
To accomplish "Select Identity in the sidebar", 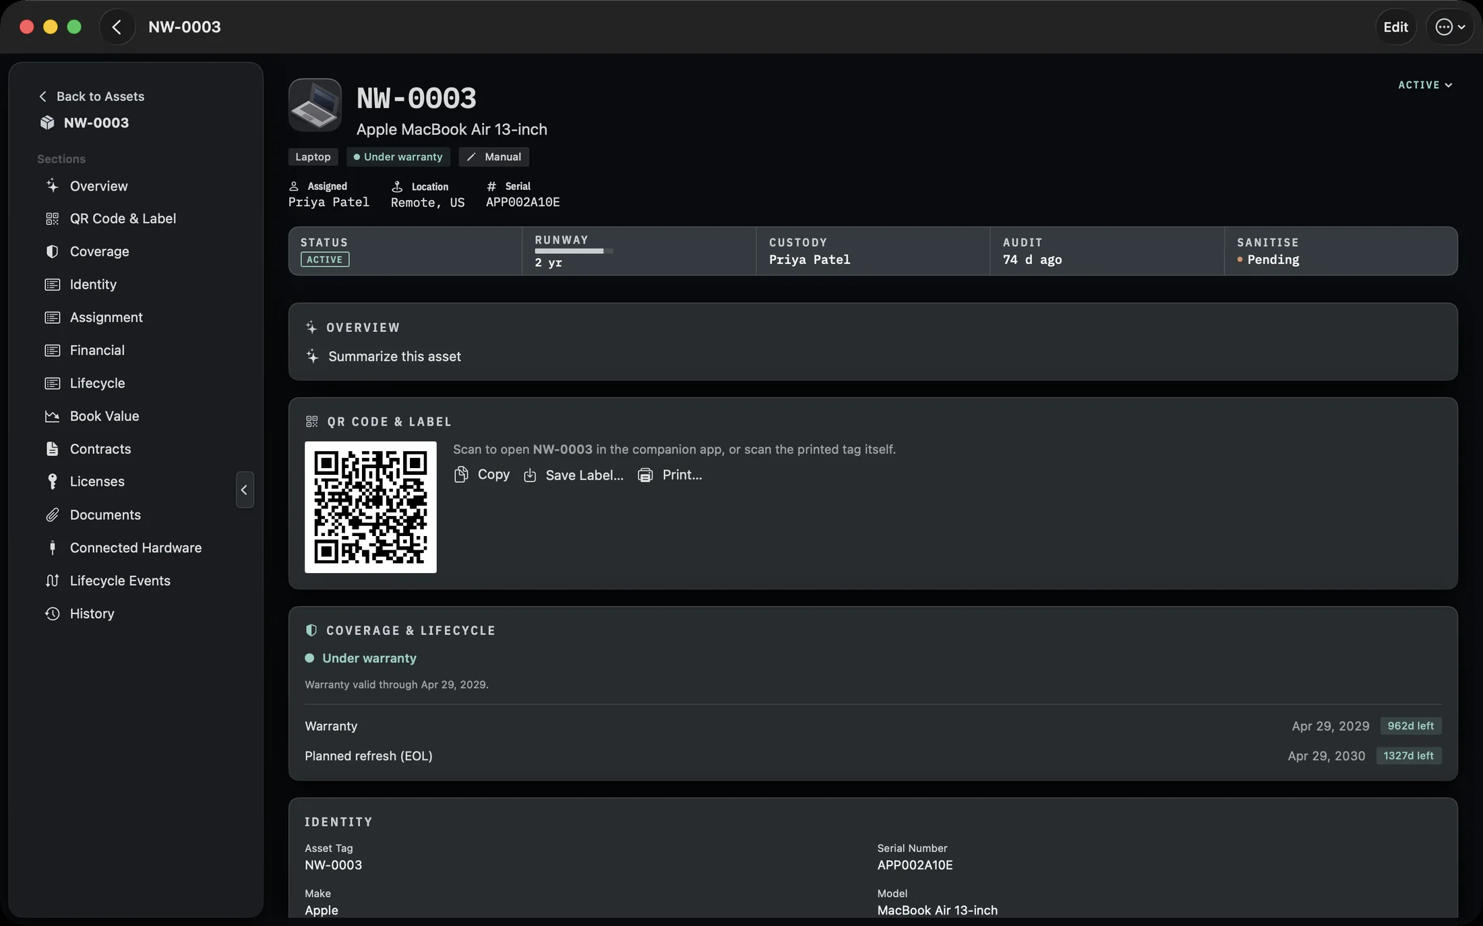I will click(93, 284).
